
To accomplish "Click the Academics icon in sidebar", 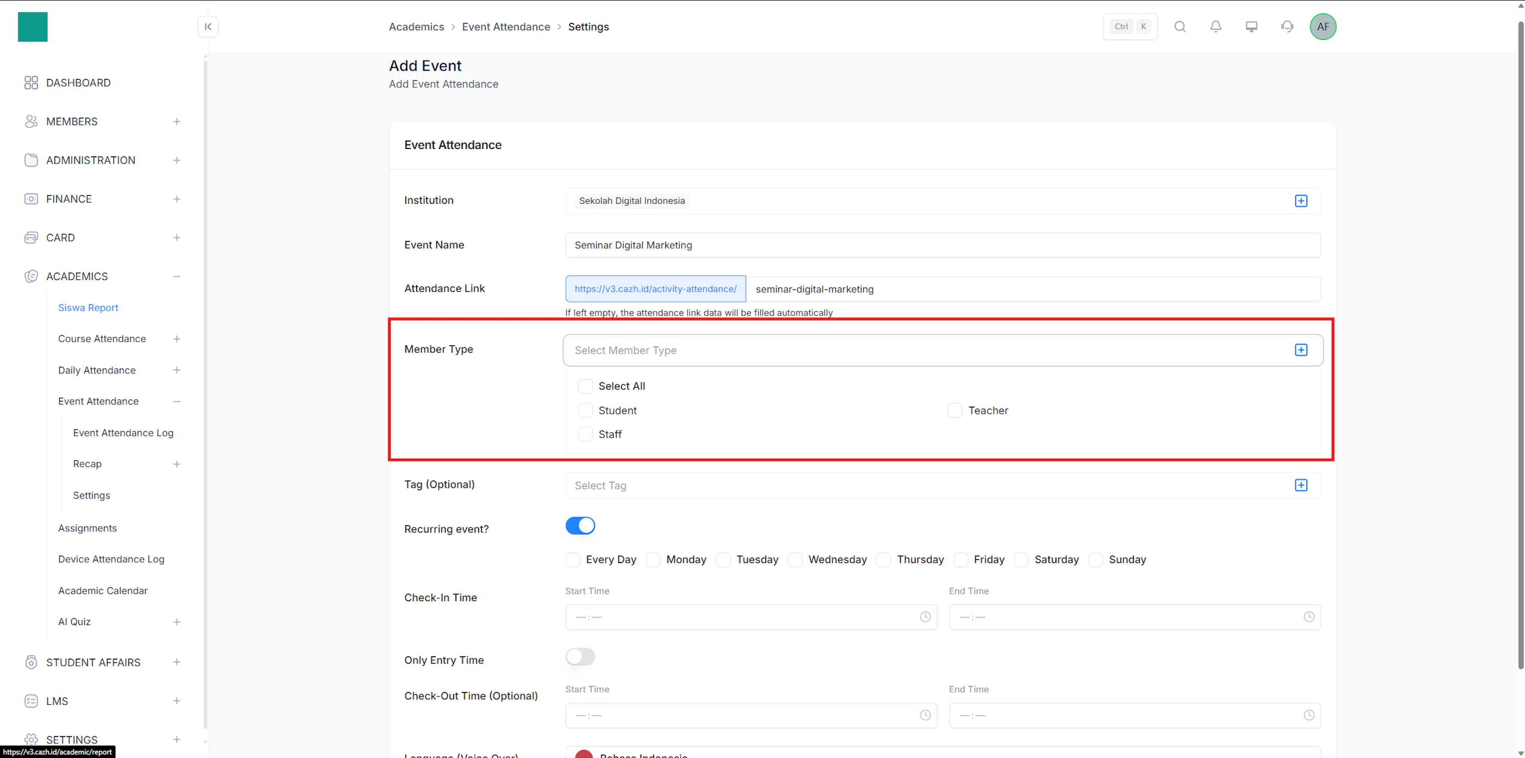I will [x=31, y=276].
